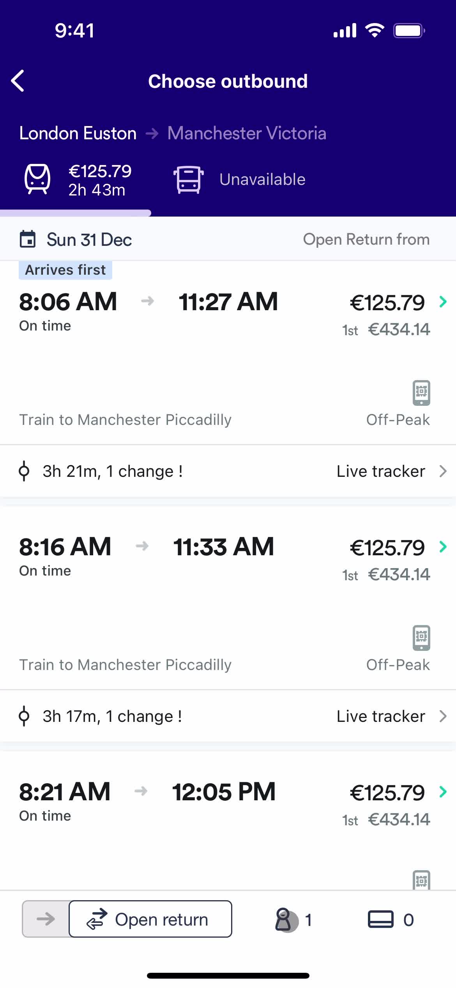View the 3h 21m, 1 change details
This screenshot has height=988, width=456.
click(101, 471)
